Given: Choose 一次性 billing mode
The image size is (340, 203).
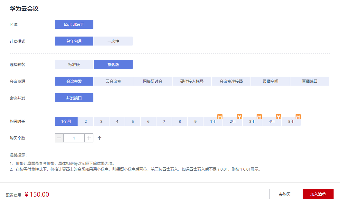Looking at the screenshot, I should click(x=113, y=41).
